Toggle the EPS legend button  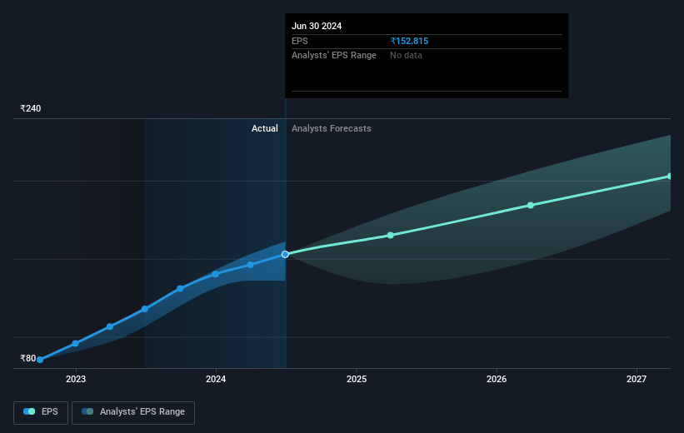click(41, 412)
